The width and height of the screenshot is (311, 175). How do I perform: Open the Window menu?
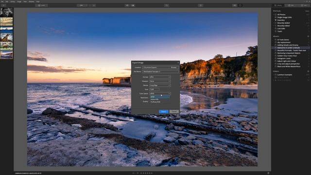click(31, 1)
